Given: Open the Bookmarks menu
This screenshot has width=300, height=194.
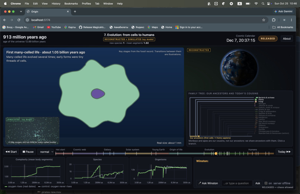Looking at the screenshot, I should point(71,3).
